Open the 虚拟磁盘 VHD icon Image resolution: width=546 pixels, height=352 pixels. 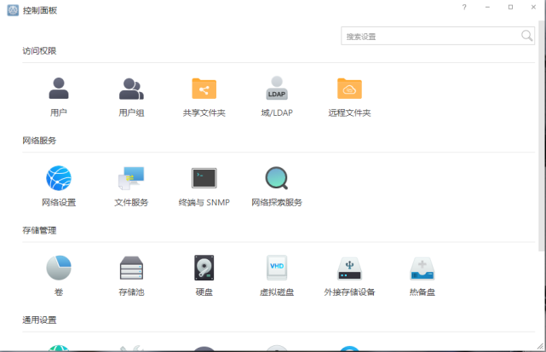click(277, 268)
